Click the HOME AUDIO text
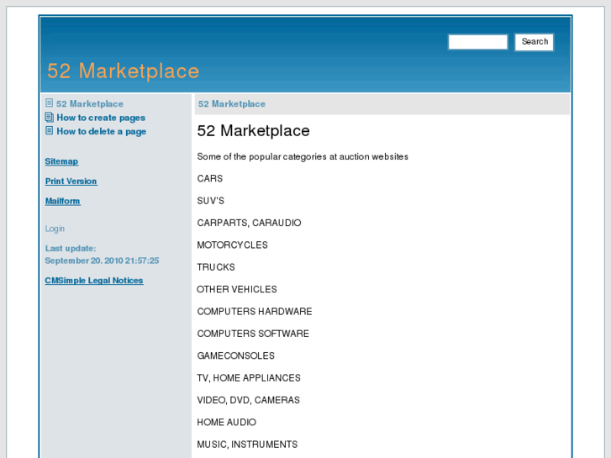Image resolution: width=611 pixels, height=458 pixels. (226, 423)
